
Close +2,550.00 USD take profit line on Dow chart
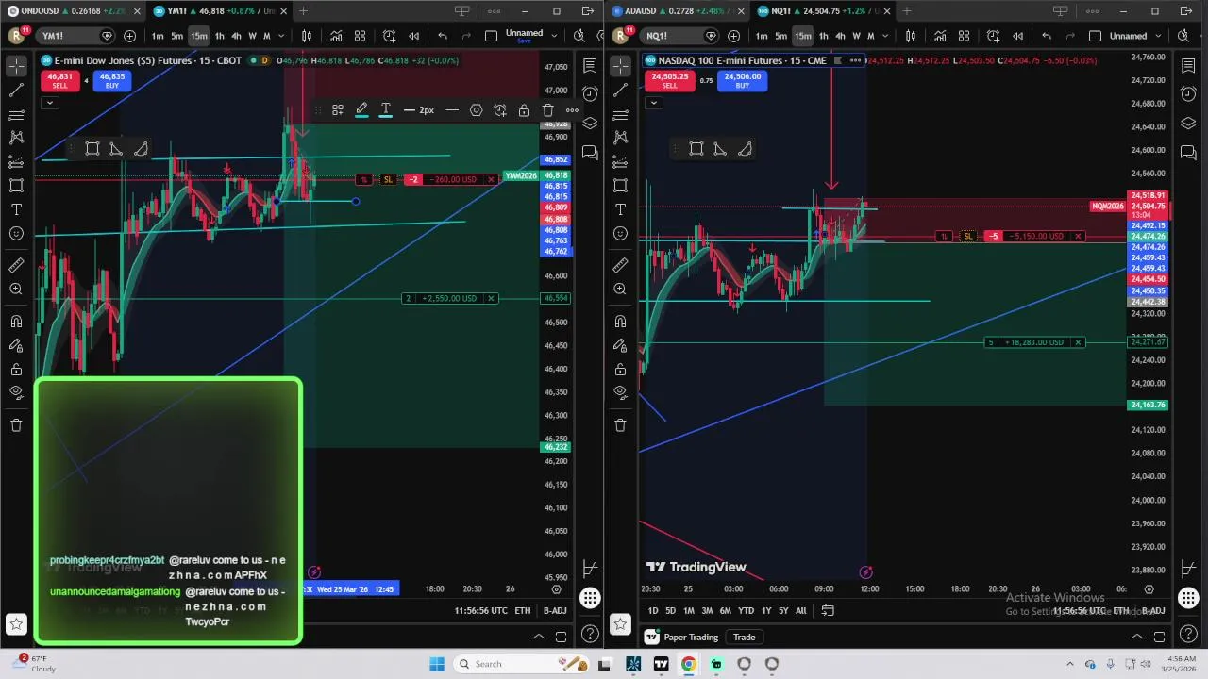click(491, 298)
